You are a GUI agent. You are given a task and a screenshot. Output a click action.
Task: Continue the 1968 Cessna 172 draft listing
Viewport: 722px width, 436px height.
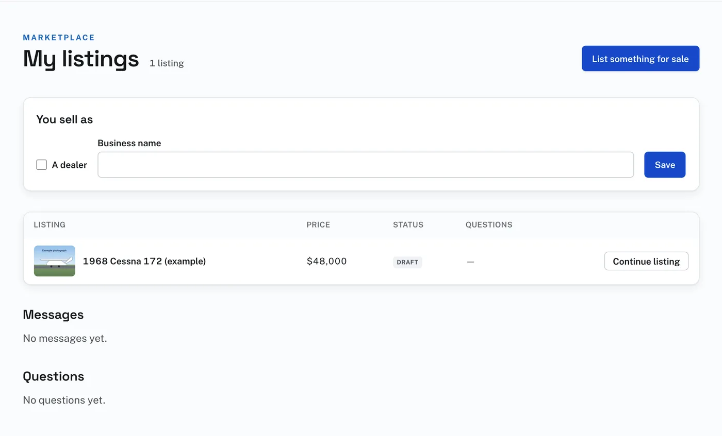[x=646, y=261]
